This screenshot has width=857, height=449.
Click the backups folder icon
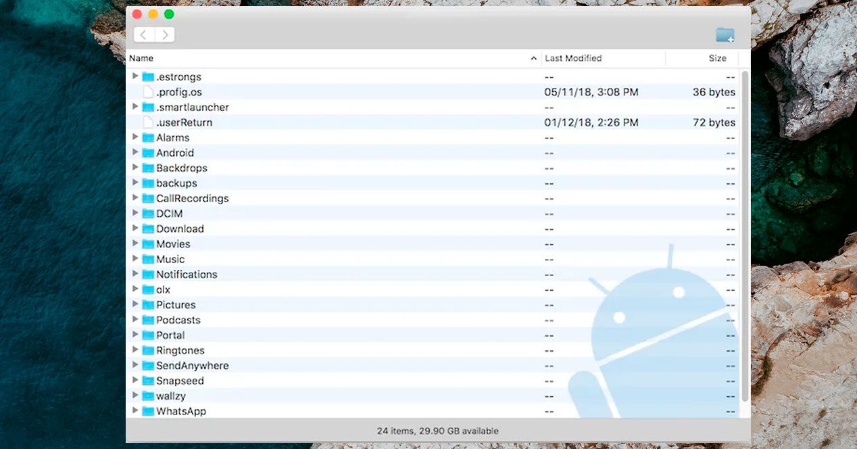pyautogui.click(x=148, y=183)
